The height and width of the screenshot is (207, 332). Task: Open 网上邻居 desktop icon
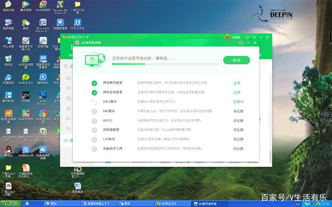(8, 42)
